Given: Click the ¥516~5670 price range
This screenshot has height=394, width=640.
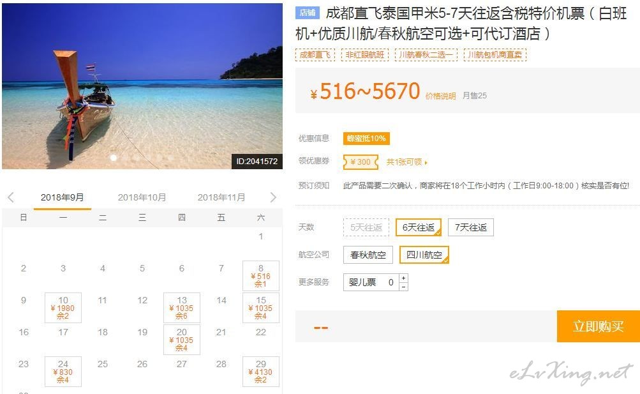Looking at the screenshot, I should pyautogui.click(x=366, y=91).
